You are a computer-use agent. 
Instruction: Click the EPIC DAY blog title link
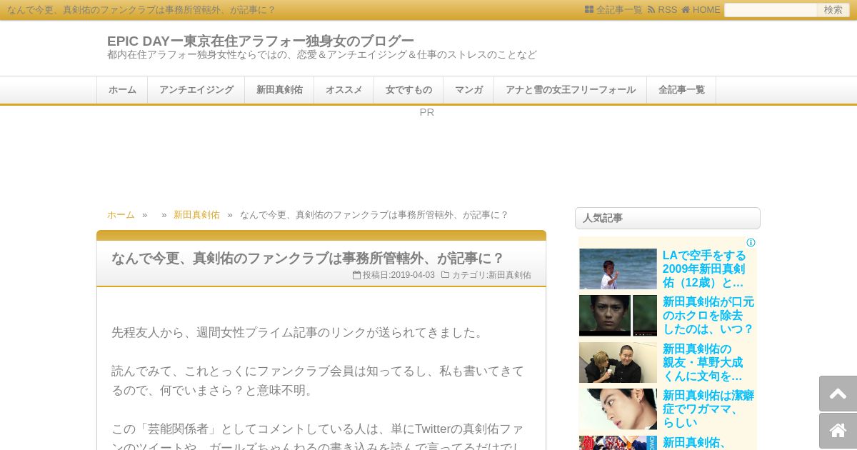[x=261, y=41]
